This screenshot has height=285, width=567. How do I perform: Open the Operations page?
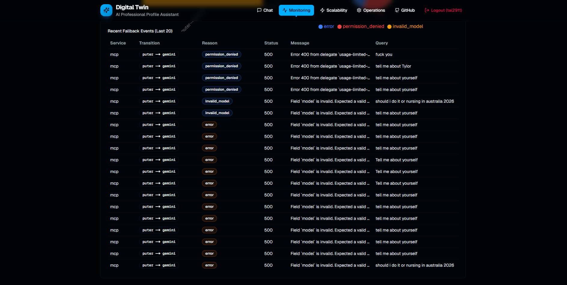point(371,10)
